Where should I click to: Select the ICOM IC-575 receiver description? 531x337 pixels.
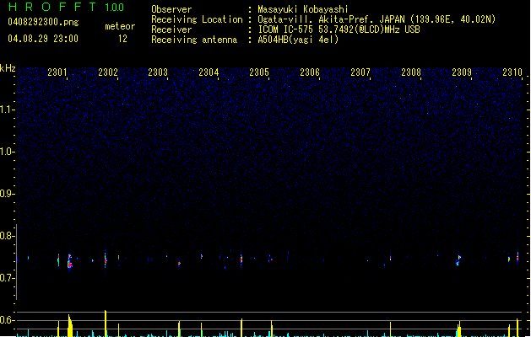click(x=339, y=29)
